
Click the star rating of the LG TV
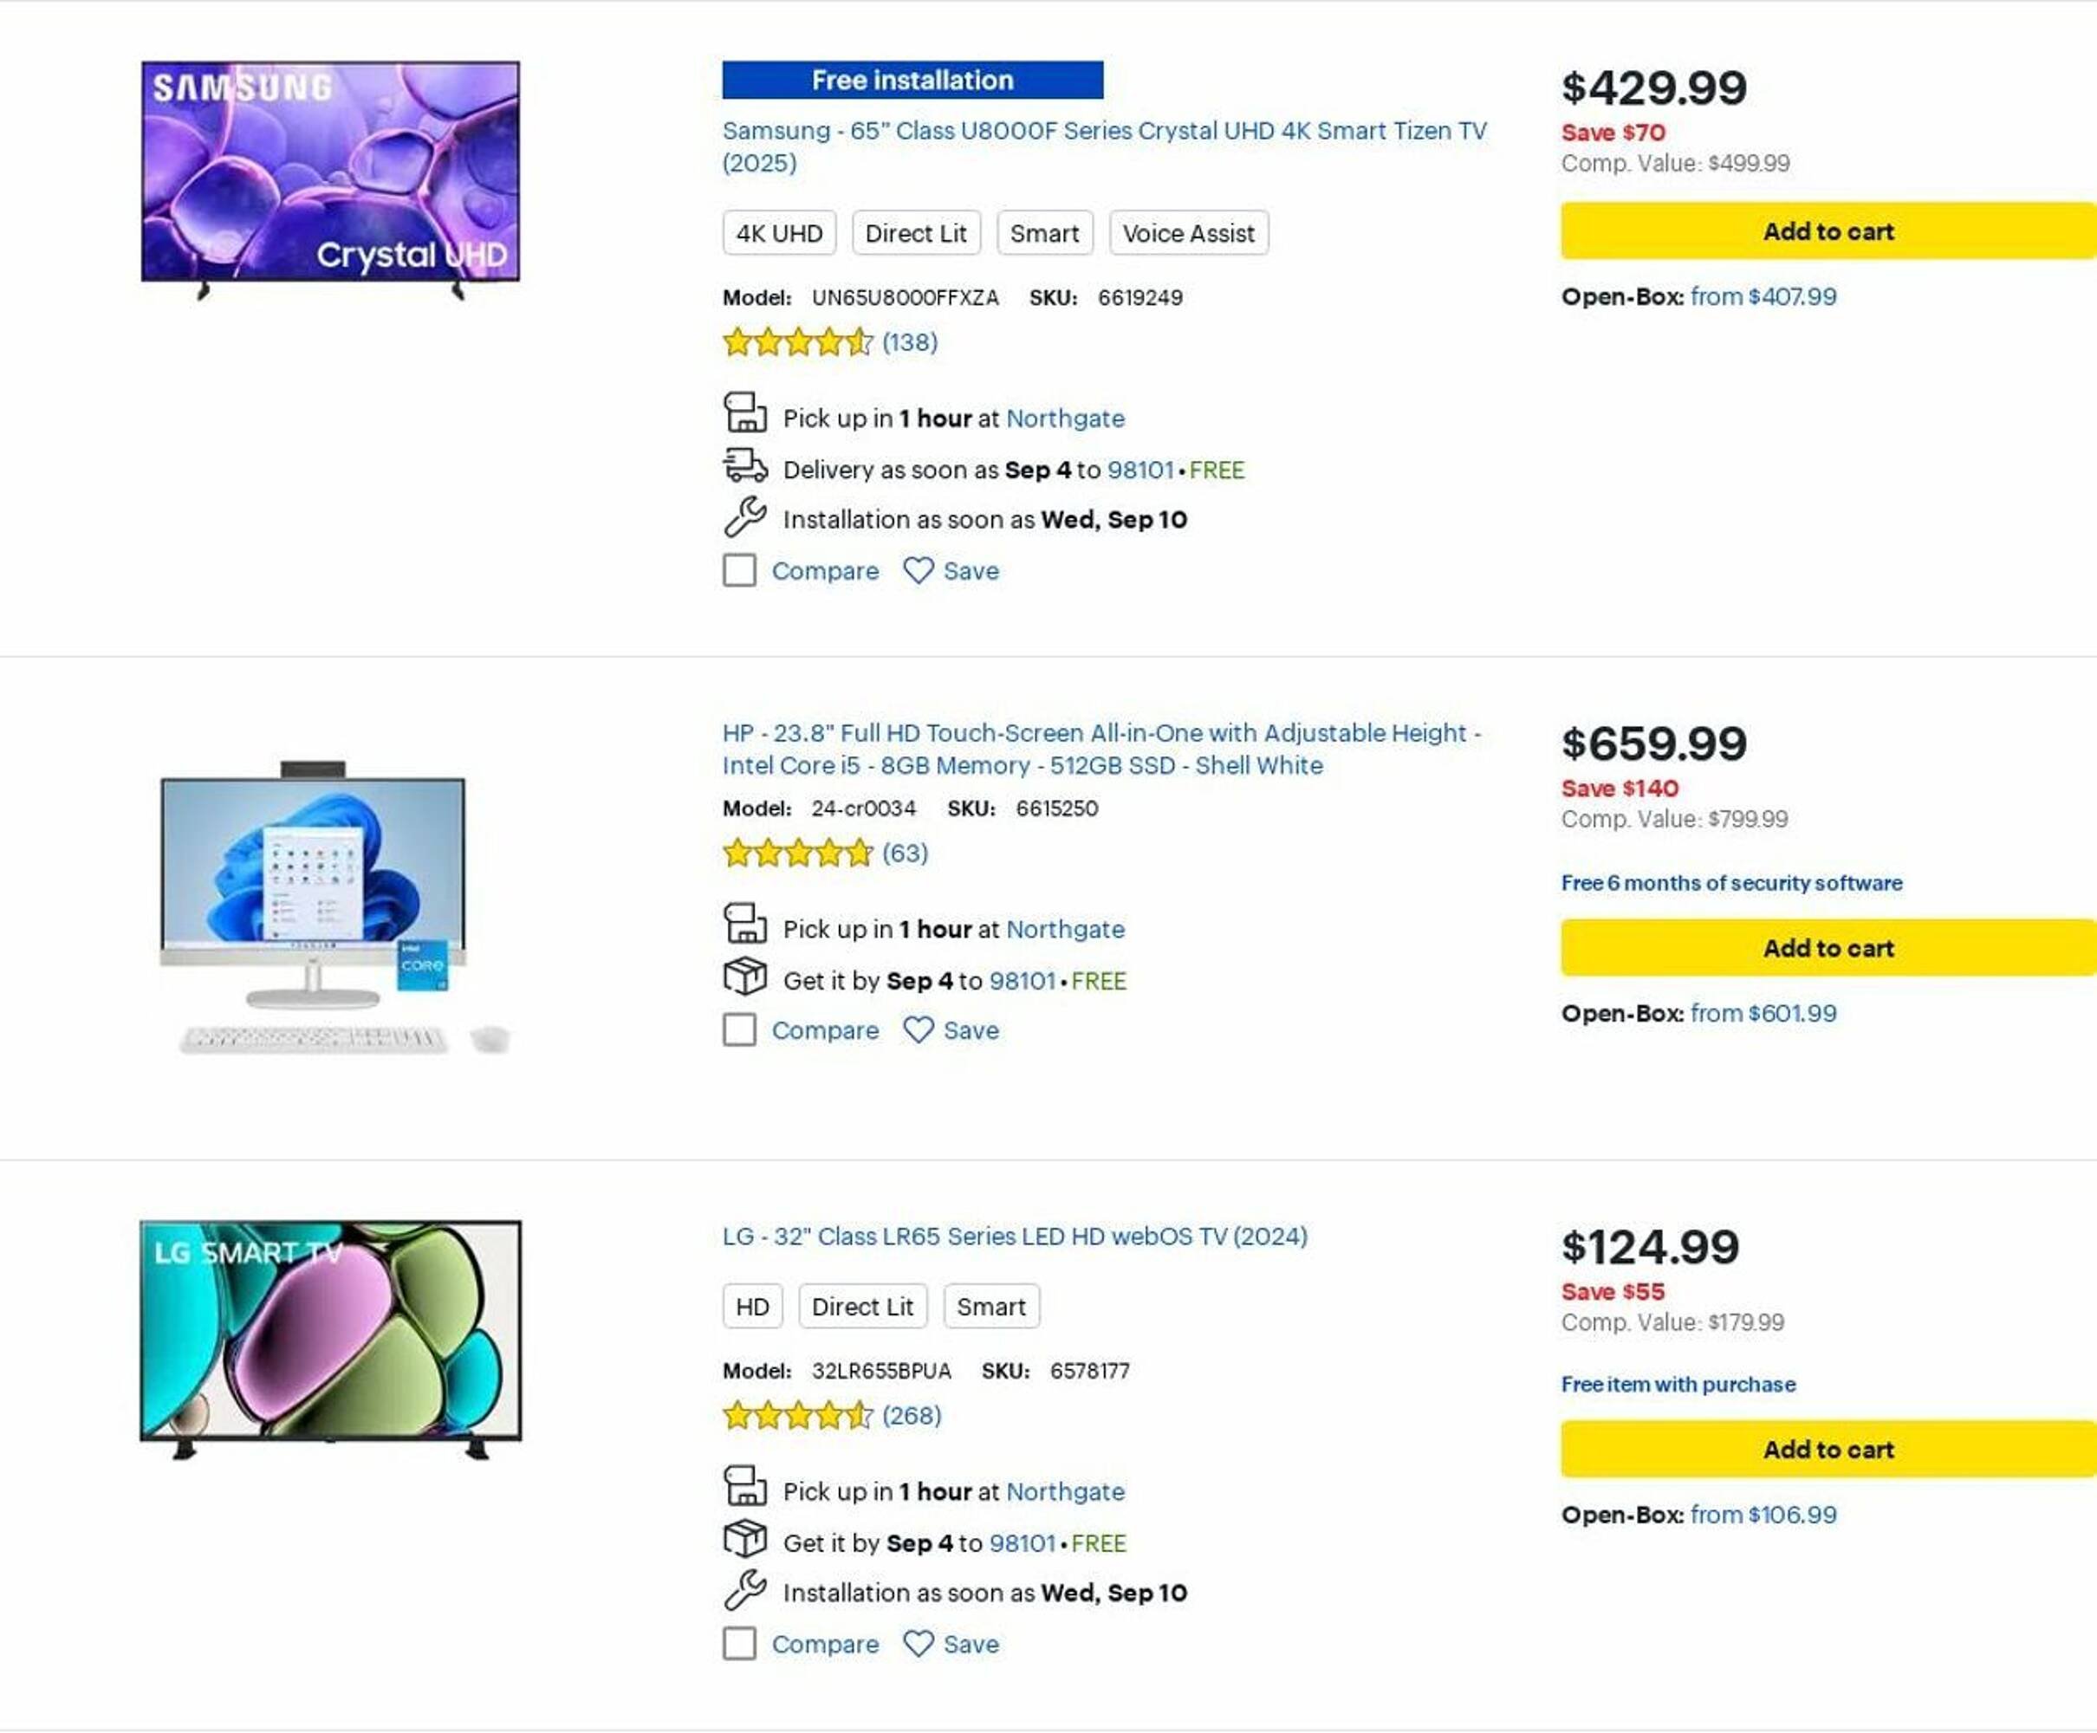pyautogui.click(x=797, y=1416)
